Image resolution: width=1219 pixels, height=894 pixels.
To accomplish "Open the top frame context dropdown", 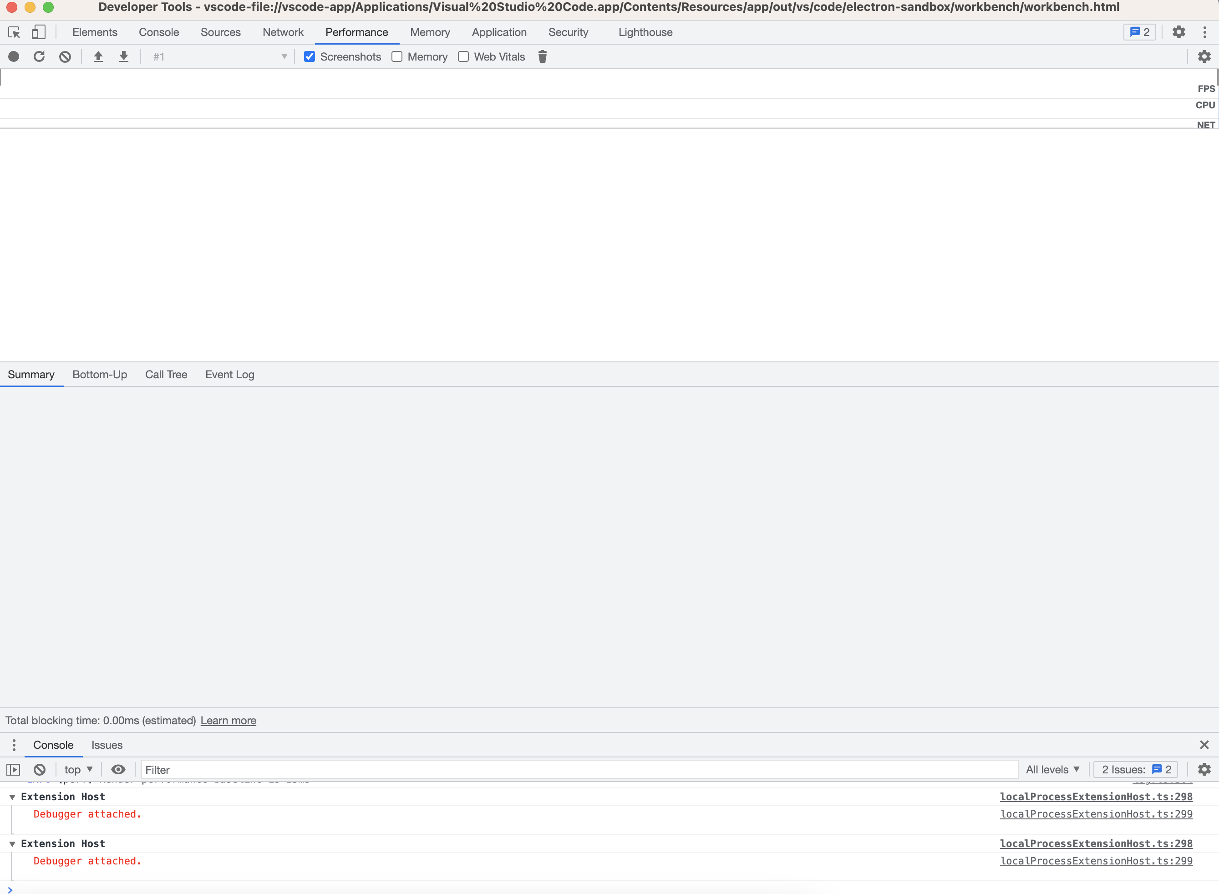I will pyautogui.click(x=77, y=769).
